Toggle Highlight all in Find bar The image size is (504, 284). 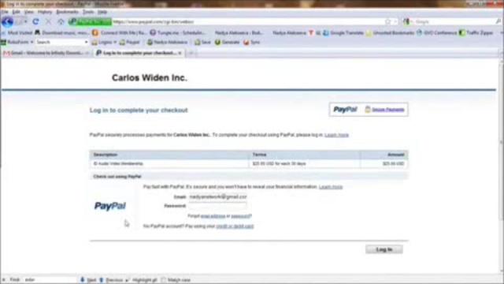tap(142, 280)
